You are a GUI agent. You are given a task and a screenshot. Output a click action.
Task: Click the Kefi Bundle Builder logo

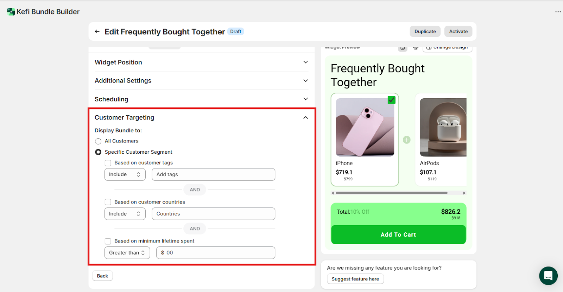[x=11, y=12]
